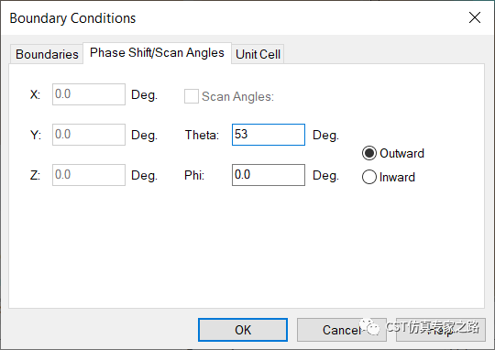Viewport: 495px width, 350px height.
Task: Click the X phase shift field
Action: pos(89,94)
